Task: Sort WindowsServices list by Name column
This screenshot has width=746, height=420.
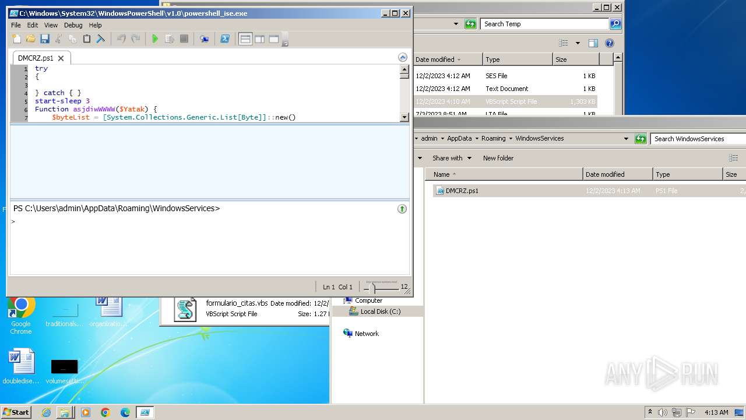Action: (x=504, y=174)
